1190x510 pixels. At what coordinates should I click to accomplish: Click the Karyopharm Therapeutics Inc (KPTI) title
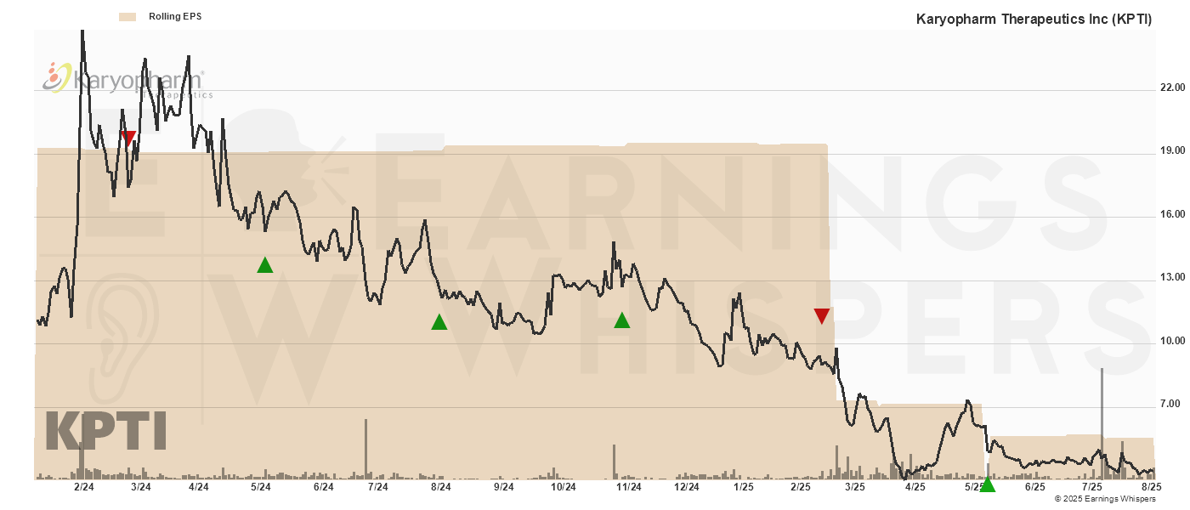tap(1034, 20)
